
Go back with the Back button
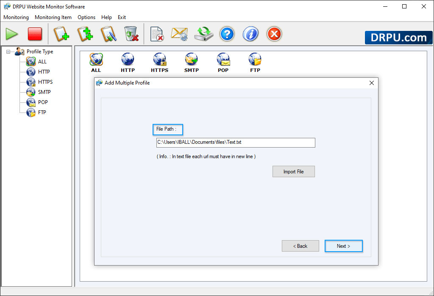tap(300, 246)
